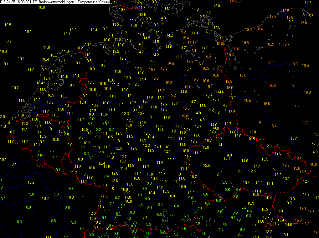Select the grey 20.5 temperature label
Image resolution: width=319 pixels, height=238 pixels.
tap(273, 86)
